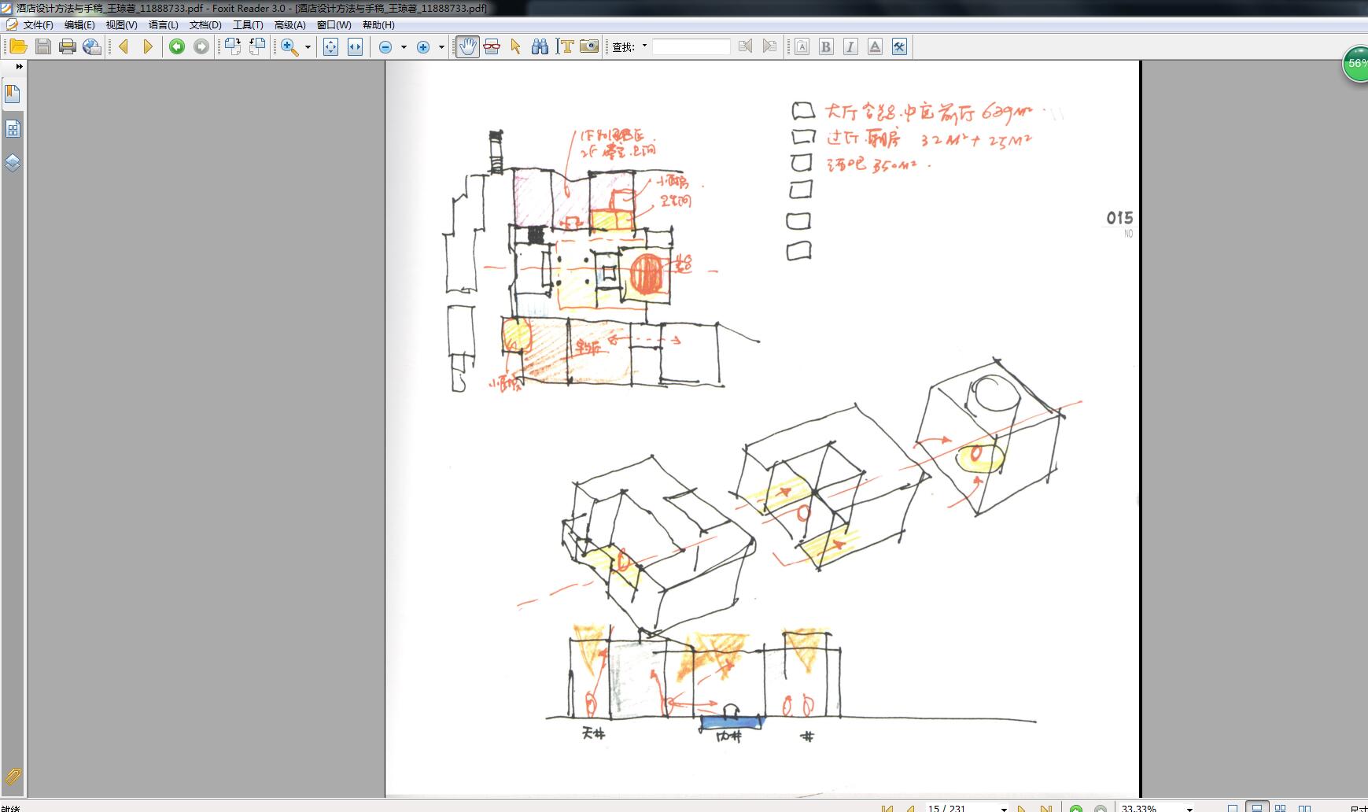This screenshot has width=1368, height=812.
Task: Click status bar gray next view button
Action: pyautogui.click(x=1100, y=808)
